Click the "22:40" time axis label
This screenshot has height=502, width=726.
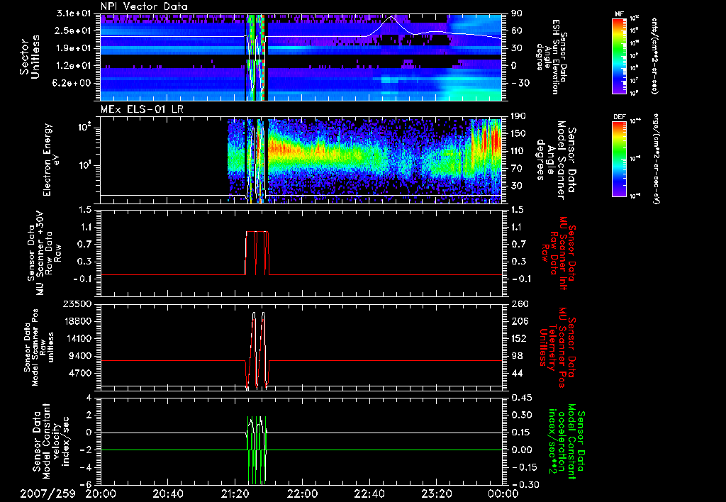[x=369, y=493]
